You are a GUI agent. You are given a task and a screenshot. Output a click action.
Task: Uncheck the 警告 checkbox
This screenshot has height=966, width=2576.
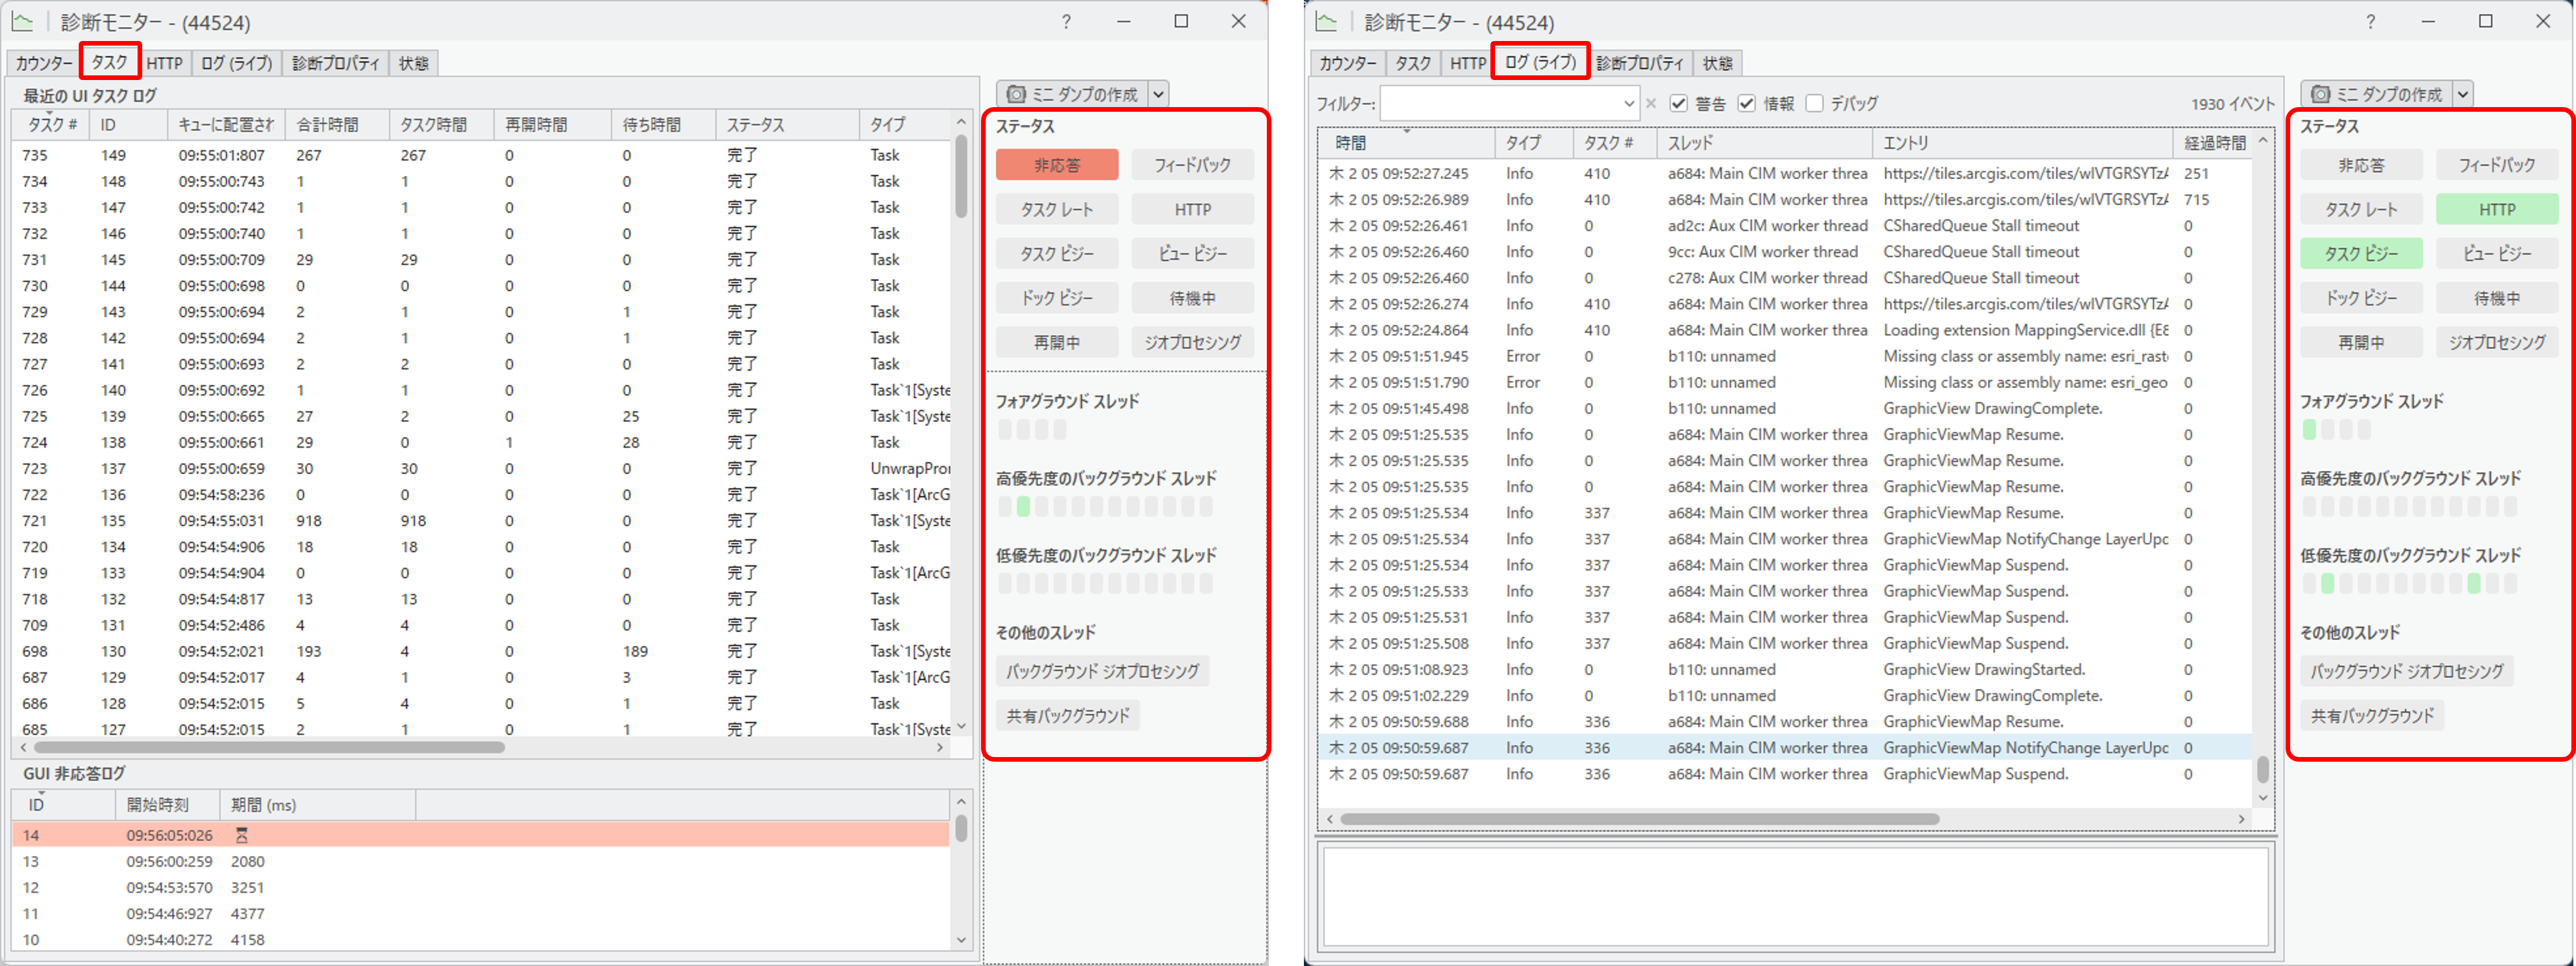(x=1679, y=103)
